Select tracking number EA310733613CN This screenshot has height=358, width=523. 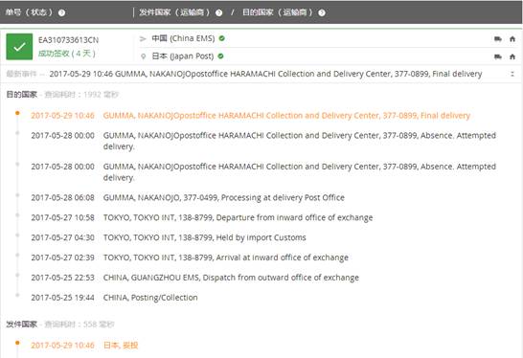(68, 40)
